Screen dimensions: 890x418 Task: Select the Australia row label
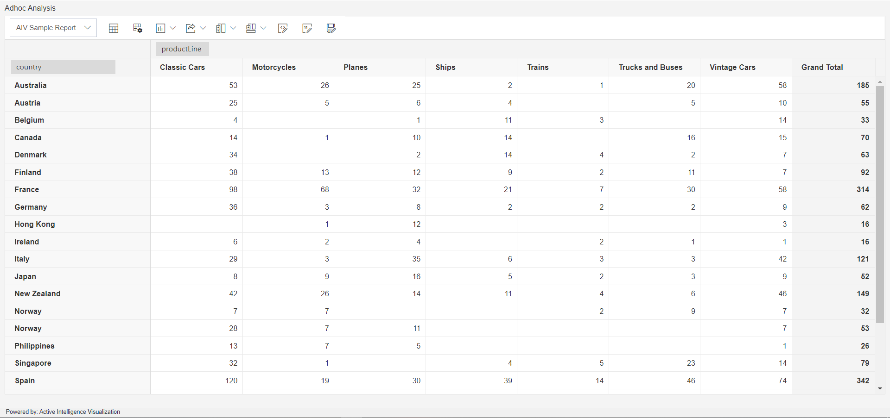[31, 86]
